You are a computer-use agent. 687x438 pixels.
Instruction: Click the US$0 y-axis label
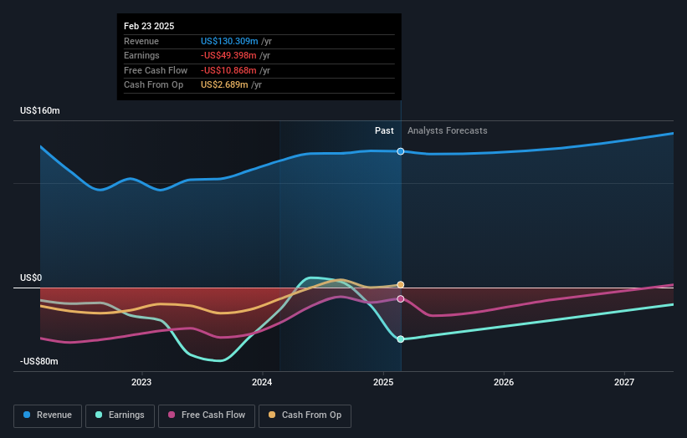[x=31, y=278]
